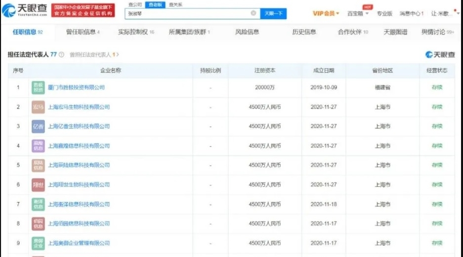The width and height of the screenshot is (463, 257).
Task: Click the blue 天眼一下 search button
Action: (273, 13)
